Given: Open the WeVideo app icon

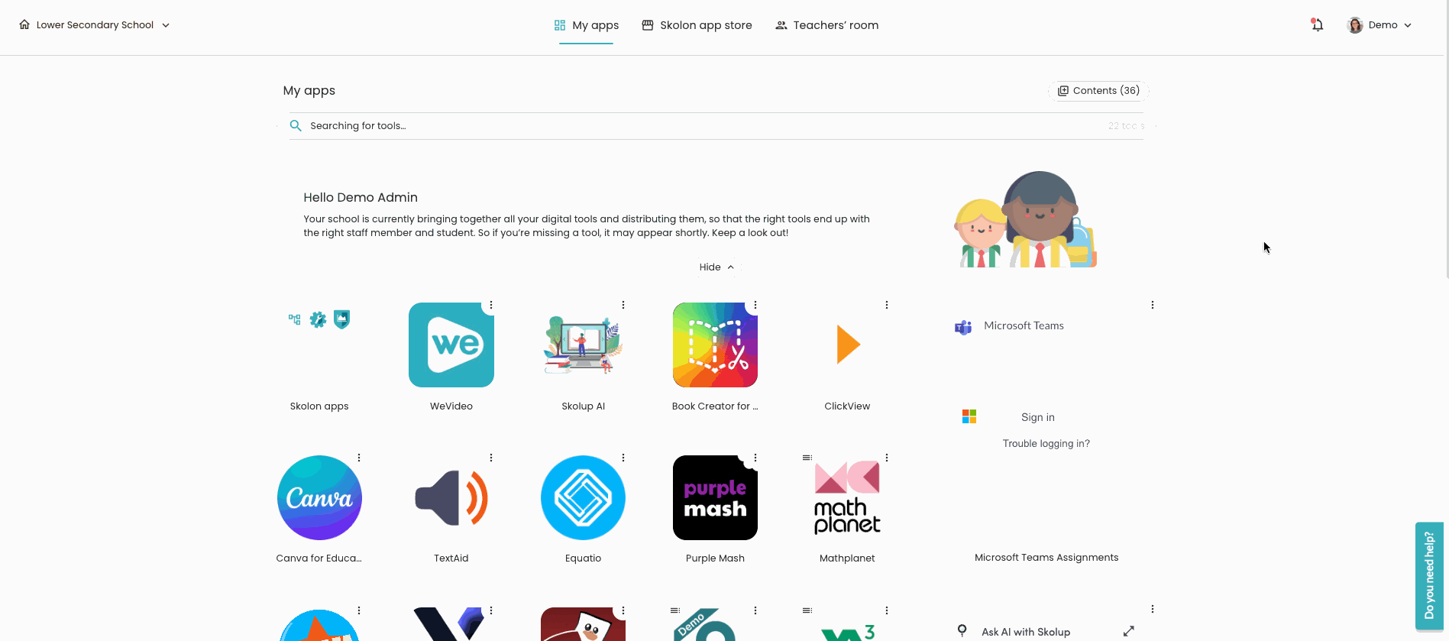Looking at the screenshot, I should [451, 345].
